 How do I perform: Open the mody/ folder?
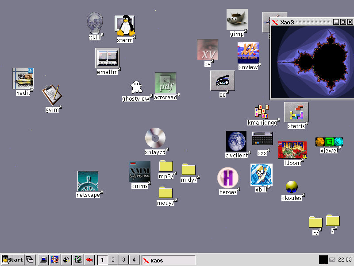pyautogui.click(x=165, y=192)
